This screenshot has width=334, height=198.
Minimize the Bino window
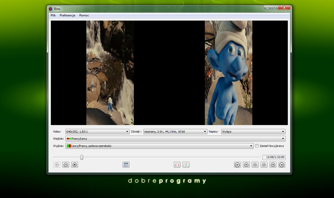(x=267, y=8)
